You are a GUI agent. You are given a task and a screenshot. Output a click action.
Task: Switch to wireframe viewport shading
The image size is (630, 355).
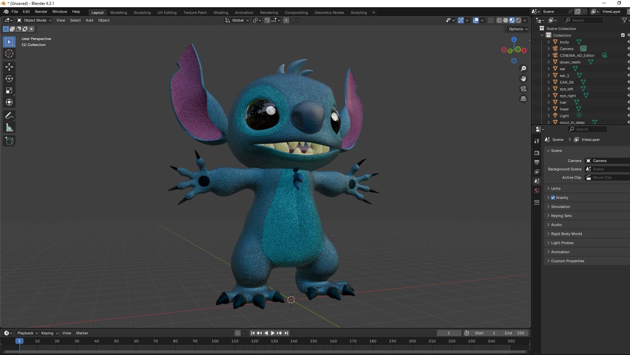[499, 20]
